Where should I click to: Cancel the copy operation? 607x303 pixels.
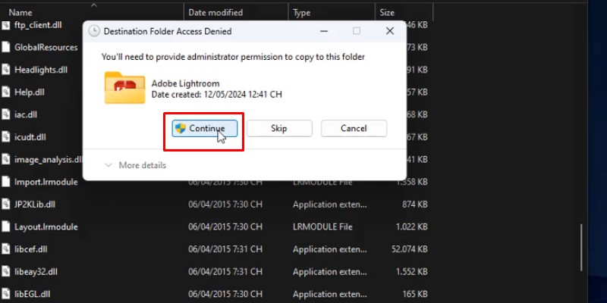tap(354, 129)
